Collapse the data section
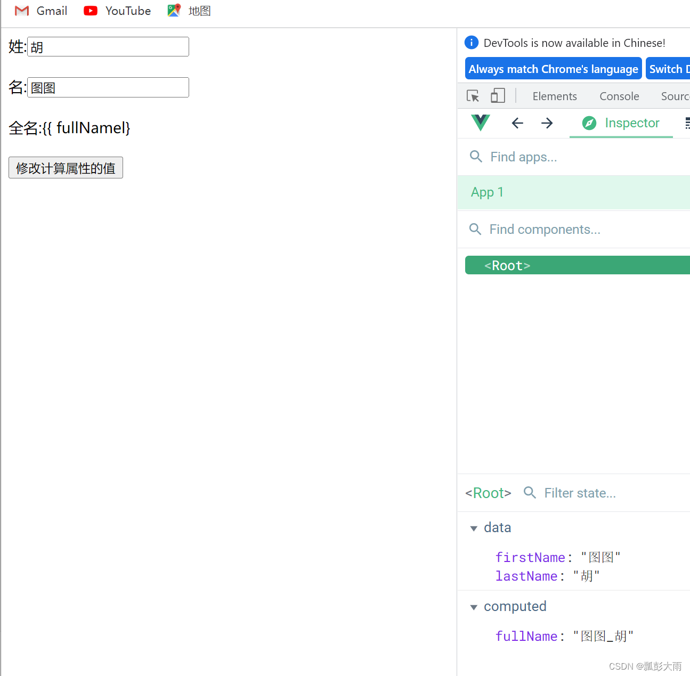Viewport: 690px width, 676px height. [474, 528]
